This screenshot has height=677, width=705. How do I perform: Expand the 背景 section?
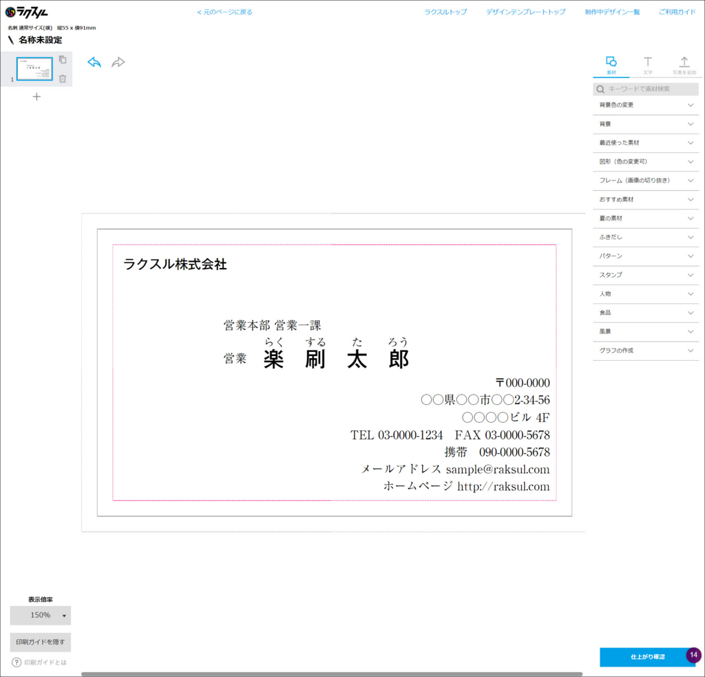point(646,124)
